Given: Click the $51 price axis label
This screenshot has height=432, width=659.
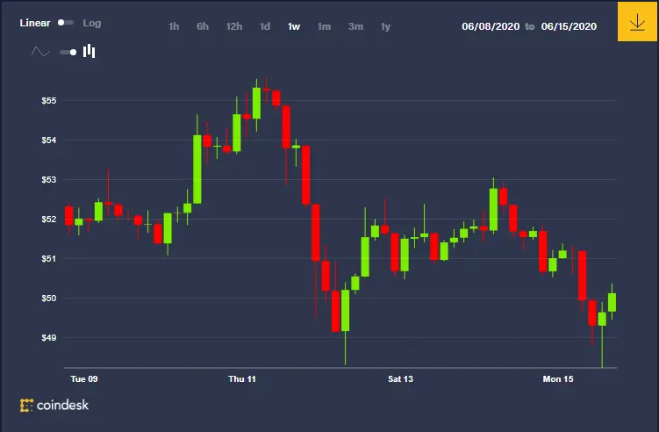Looking at the screenshot, I should click(49, 259).
